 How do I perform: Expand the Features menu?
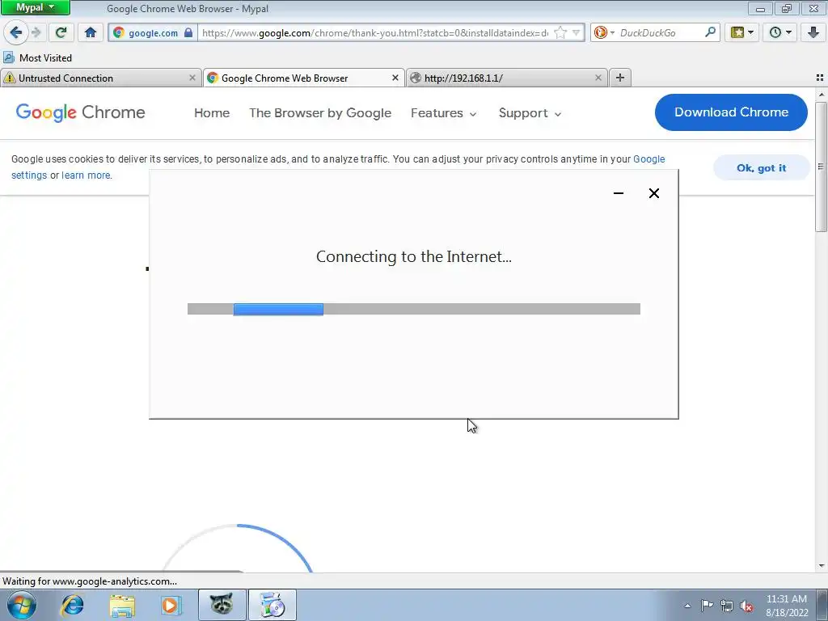point(444,113)
